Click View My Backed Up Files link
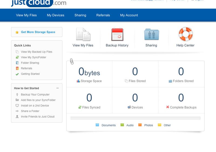This screenshot has width=216, height=152. [x=36, y=52]
